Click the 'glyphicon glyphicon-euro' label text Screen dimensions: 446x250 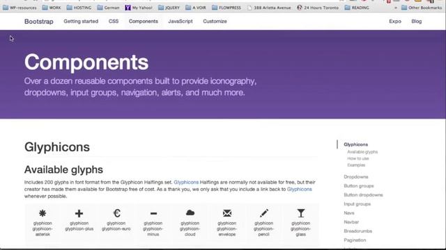click(116, 226)
